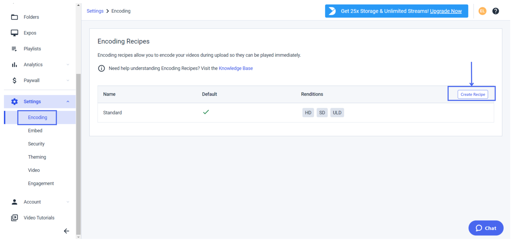This screenshot has width=514, height=242.
Task: Click the Default column header
Action: click(x=209, y=94)
